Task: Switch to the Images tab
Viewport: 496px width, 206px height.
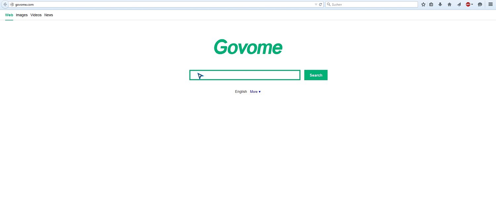Action: [22, 15]
